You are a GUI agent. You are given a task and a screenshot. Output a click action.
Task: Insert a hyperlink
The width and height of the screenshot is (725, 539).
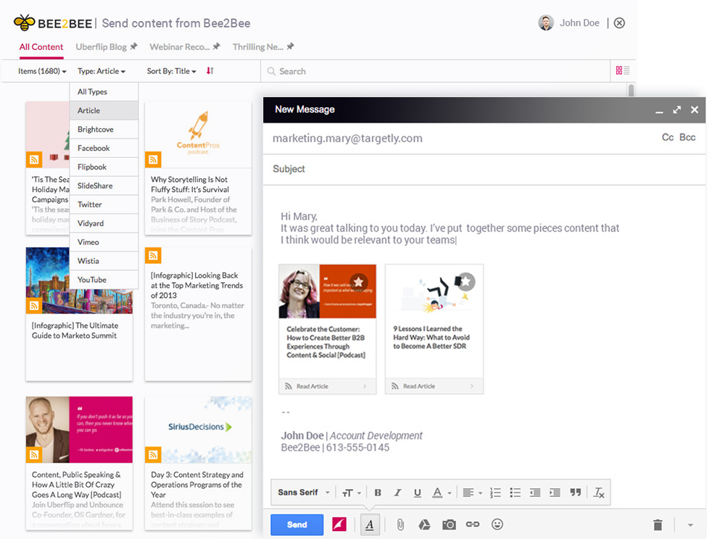(x=473, y=525)
